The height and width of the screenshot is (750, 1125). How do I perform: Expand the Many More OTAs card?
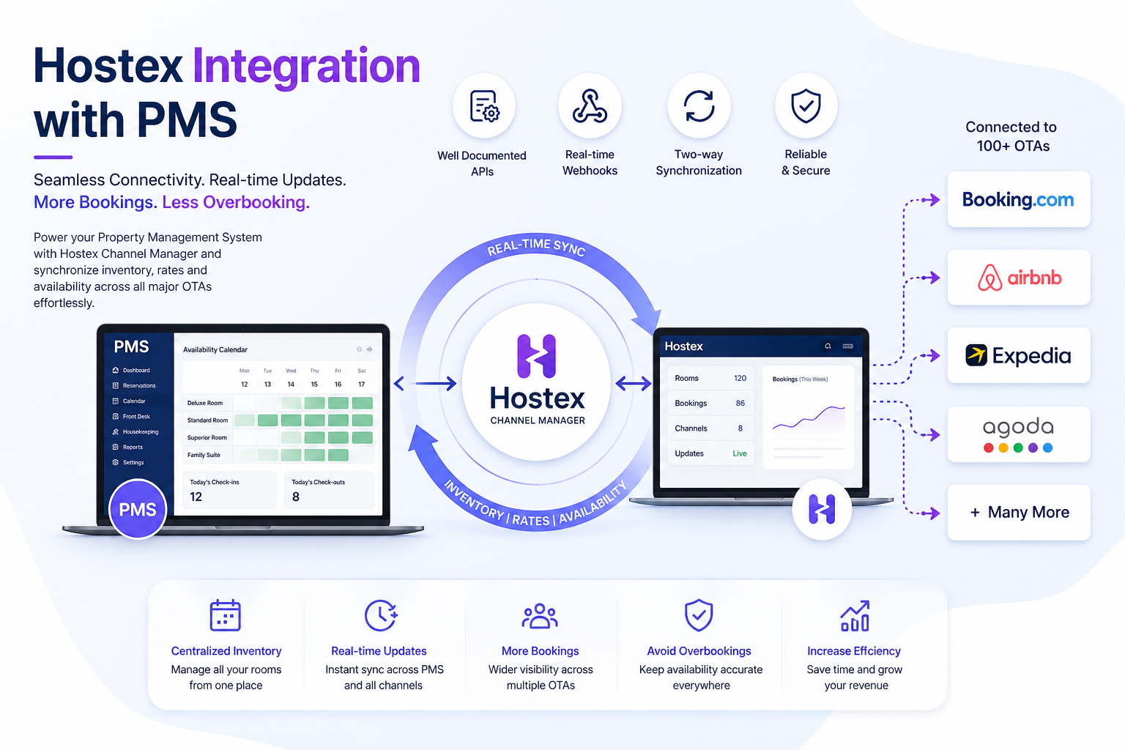click(1018, 513)
